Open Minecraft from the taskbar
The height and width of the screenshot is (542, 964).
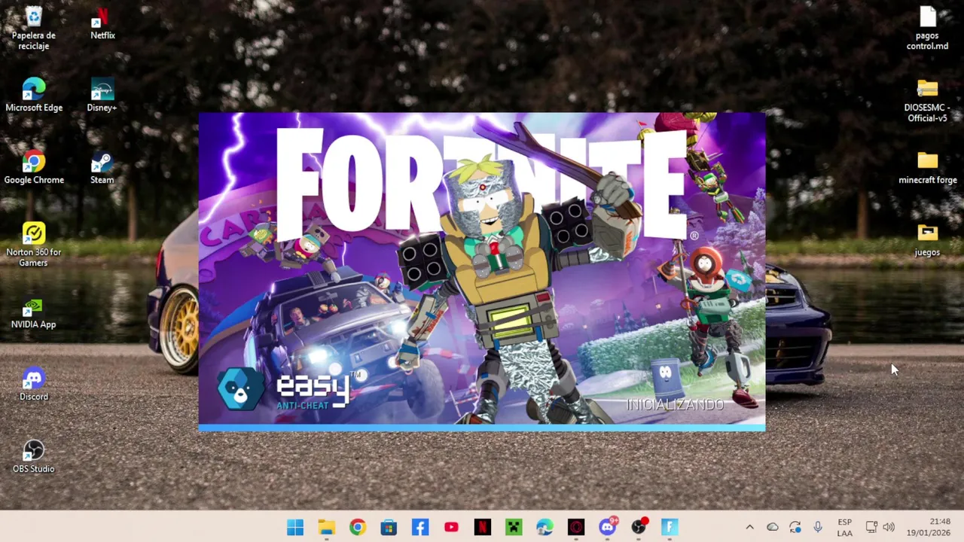pos(514,527)
